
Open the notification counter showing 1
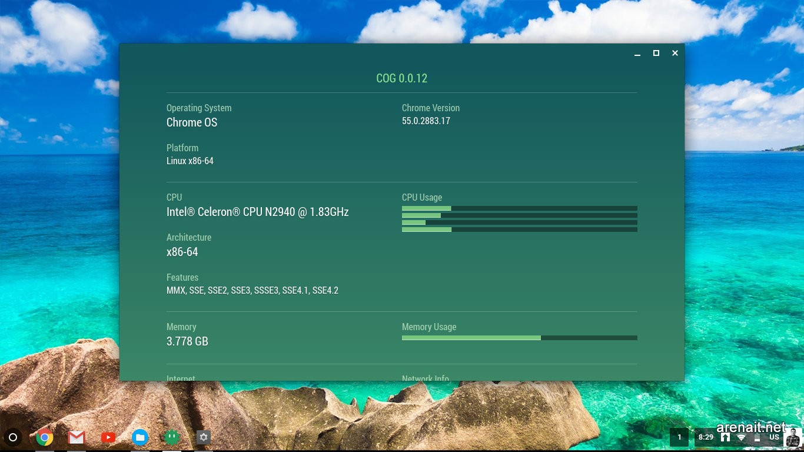[679, 437]
